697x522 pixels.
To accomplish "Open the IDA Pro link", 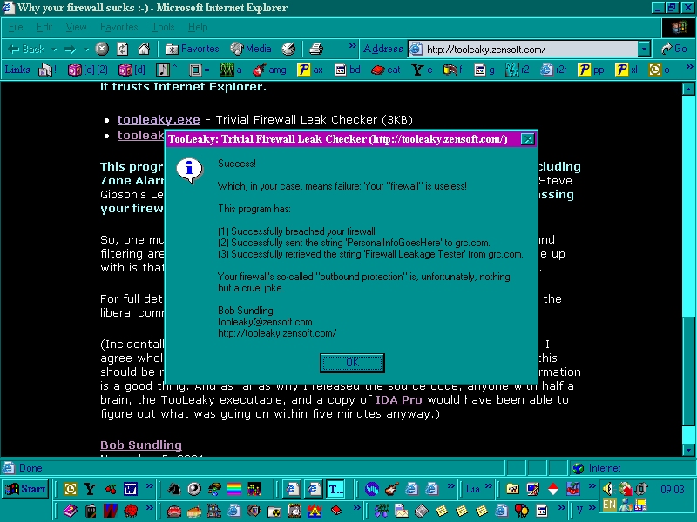I will pos(399,399).
